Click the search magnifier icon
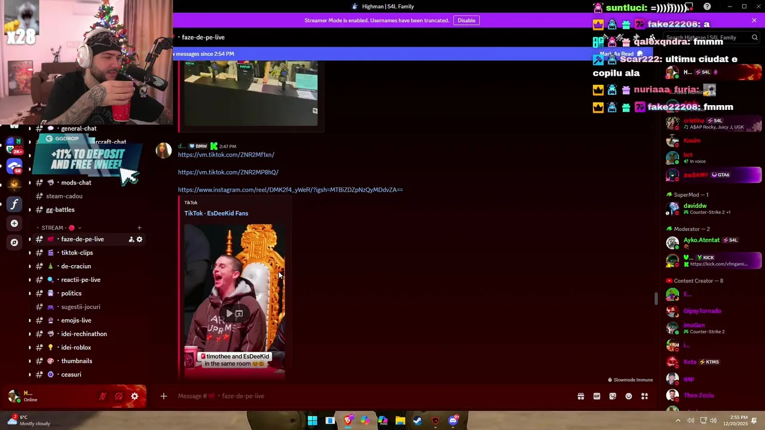 pyautogui.click(x=755, y=38)
